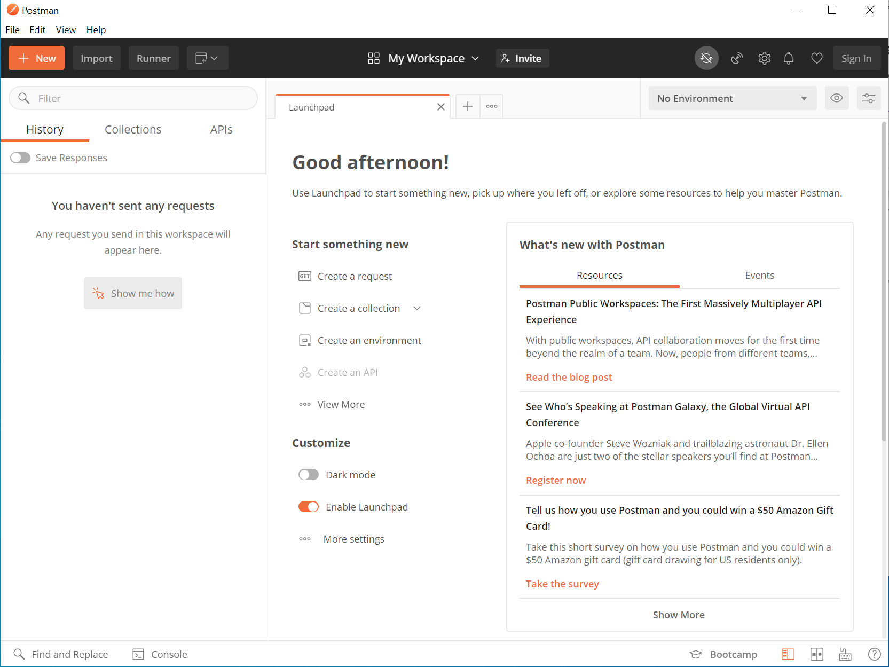Open keyboard shortcuts icon

pos(846,654)
